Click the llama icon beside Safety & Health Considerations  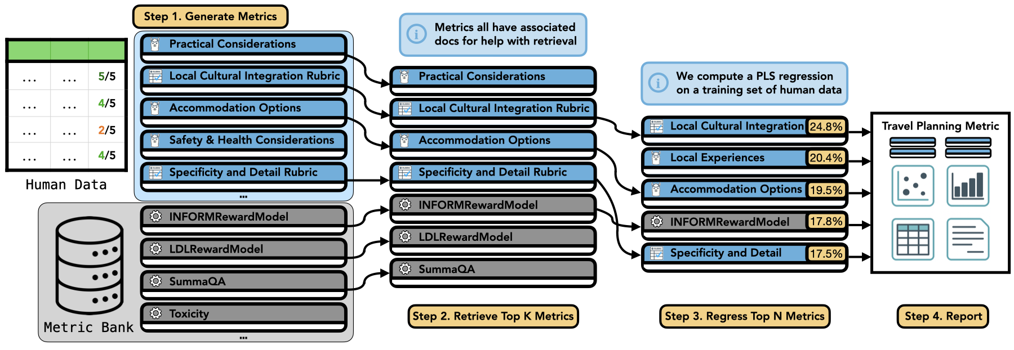pos(155,140)
